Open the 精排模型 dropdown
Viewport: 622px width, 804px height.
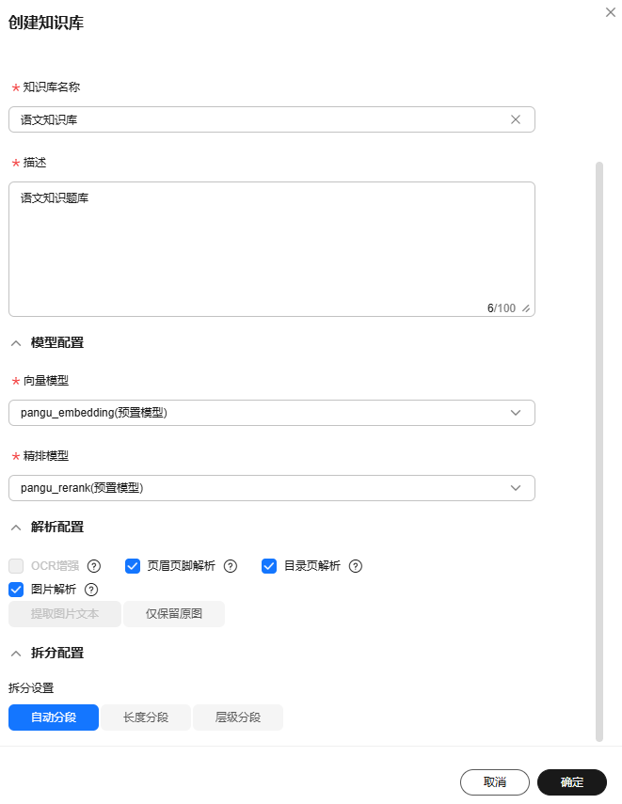(x=272, y=488)
